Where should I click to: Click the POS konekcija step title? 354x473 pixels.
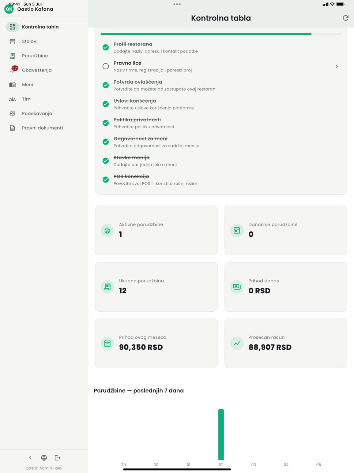click(131, 176)
